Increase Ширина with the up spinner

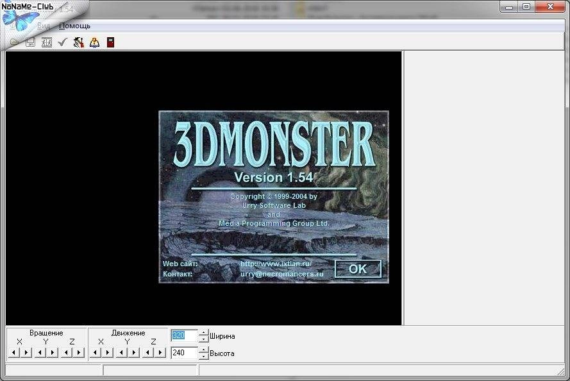point(204,332)
